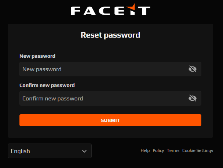Click the New password label above the field
The image size is (223, 168).
pyautogui.click(x=37, y=56)
